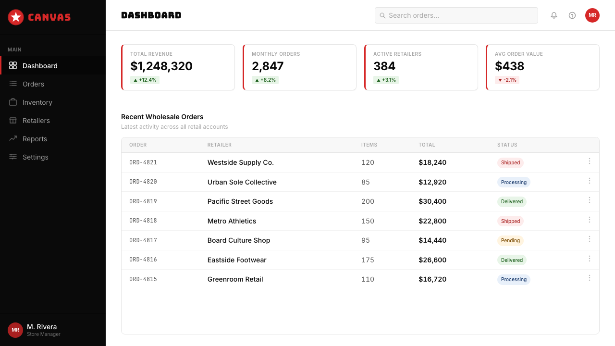Open the notifications bell
Image resolution: width=615 pixels, height=346 pixels.
coord(554,15)
